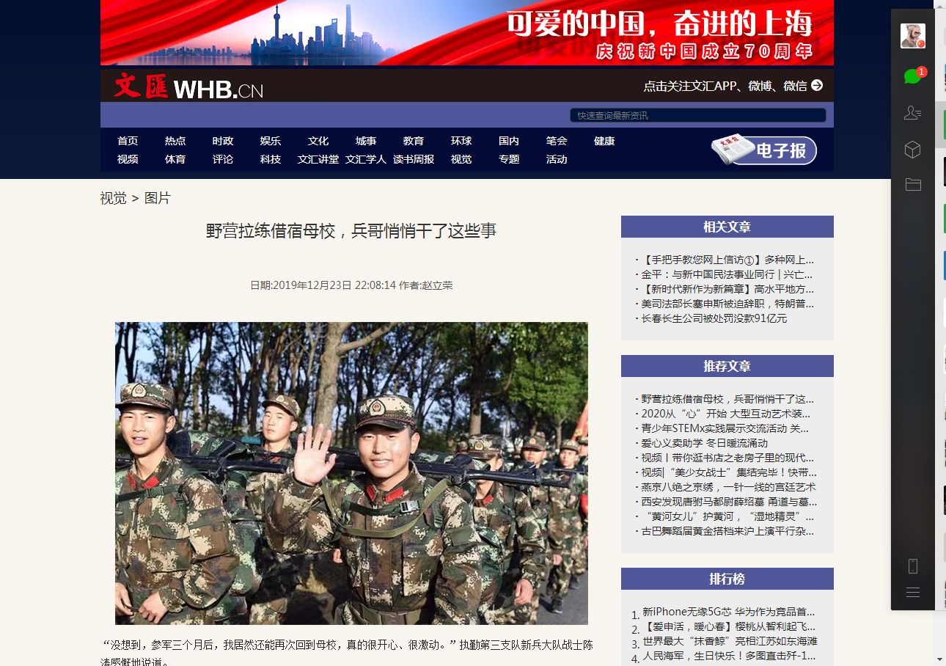Screen dimensions: 946x666
Task: Click the 图片 breadcrumb link
Action: 157,198
